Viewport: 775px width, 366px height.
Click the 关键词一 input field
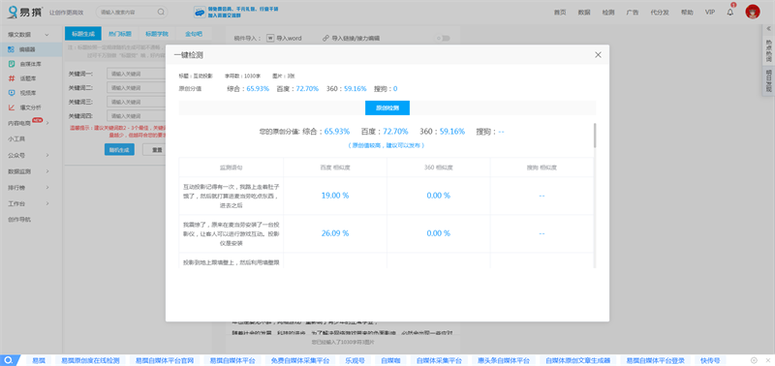(x=136, y=74)
